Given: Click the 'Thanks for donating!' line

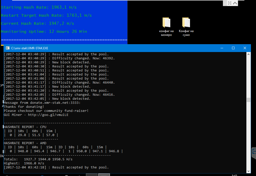Looking at the screenshot, I should [x=24, y=107].
